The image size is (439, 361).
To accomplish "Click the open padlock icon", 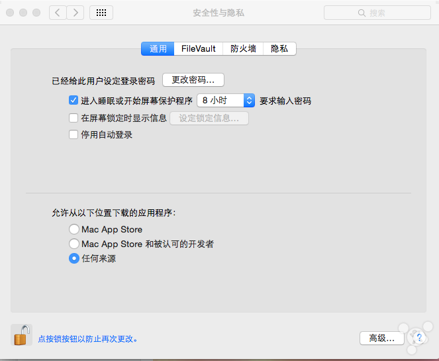I will coord(22,335).
